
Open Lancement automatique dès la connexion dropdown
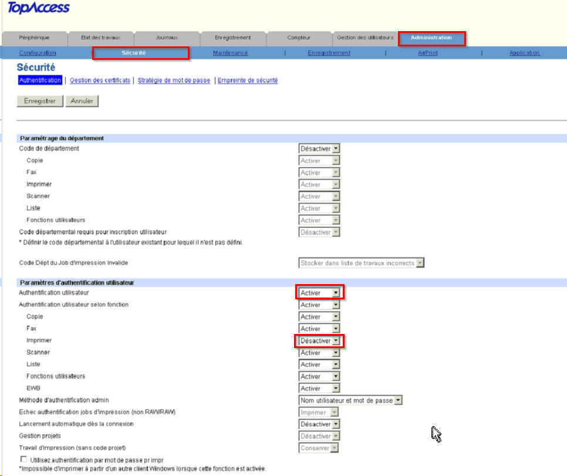[x=319, y=424]
